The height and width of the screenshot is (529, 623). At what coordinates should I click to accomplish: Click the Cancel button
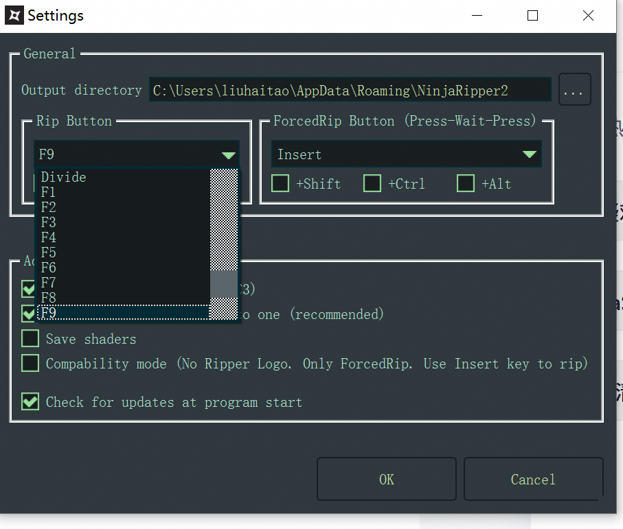[533, 479]
